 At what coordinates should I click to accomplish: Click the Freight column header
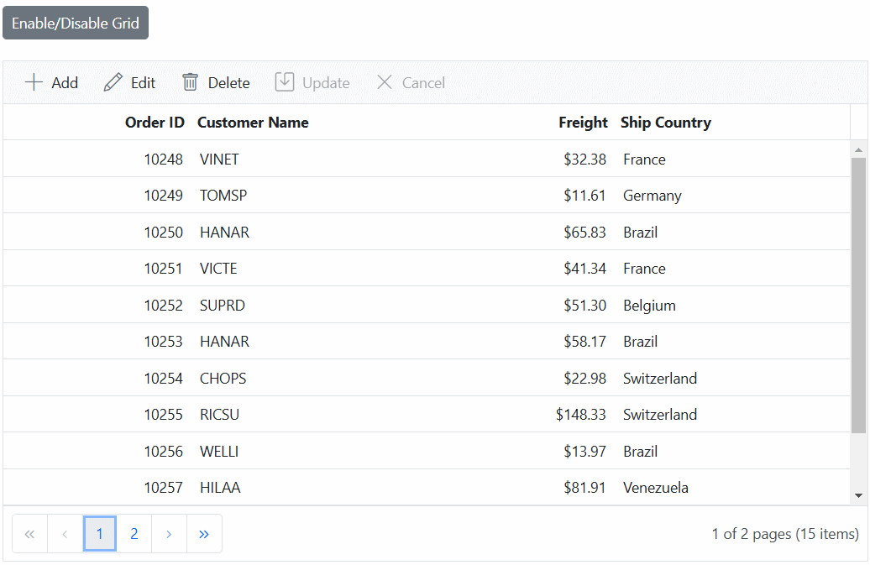pyautogui.click(x=583, y=123)
